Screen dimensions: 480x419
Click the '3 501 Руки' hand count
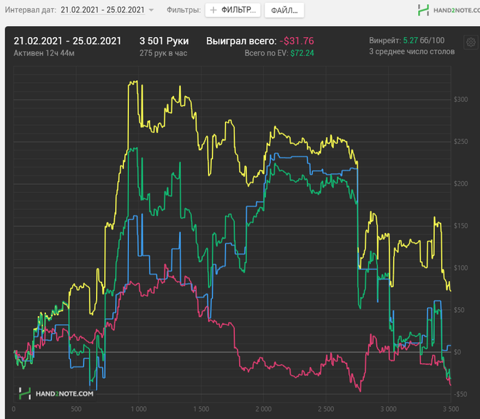coord(164,41)
